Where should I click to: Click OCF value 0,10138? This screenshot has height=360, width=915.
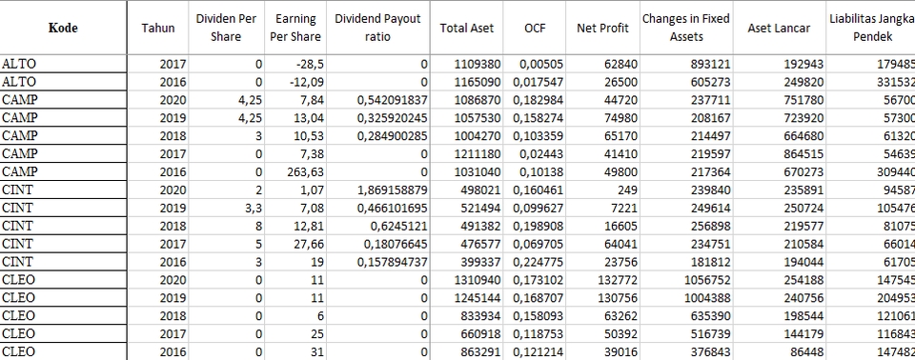(535, 172)
